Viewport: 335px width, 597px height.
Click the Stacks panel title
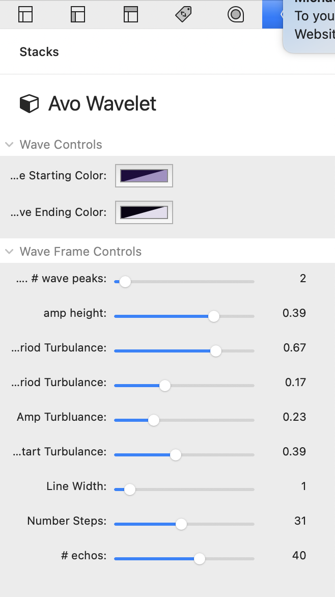click(39, 51)
